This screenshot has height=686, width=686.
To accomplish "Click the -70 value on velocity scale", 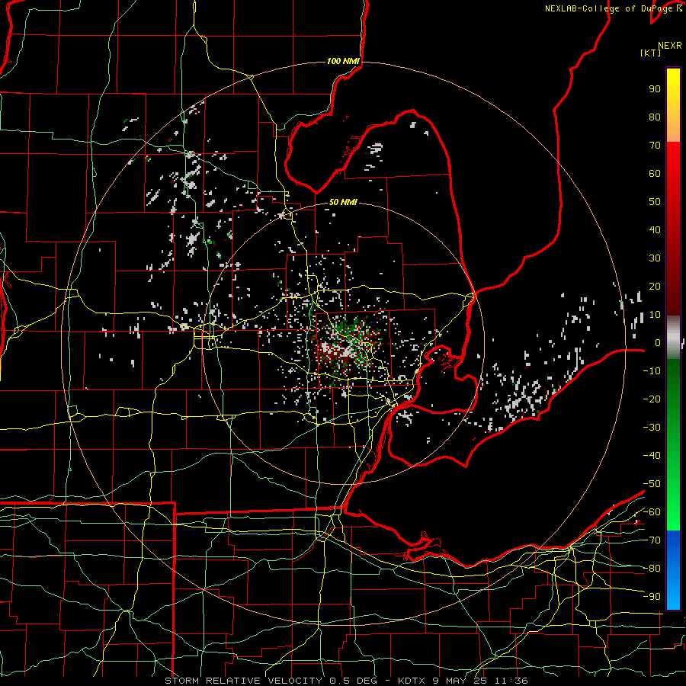I will click(x=652, y=540).
